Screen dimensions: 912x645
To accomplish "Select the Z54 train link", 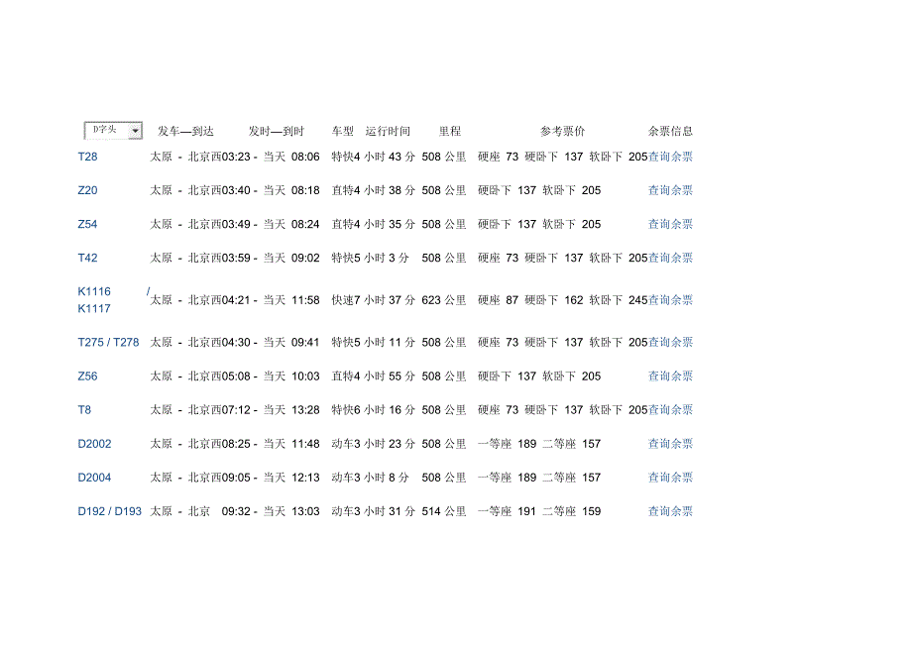I will coord(87,224).
